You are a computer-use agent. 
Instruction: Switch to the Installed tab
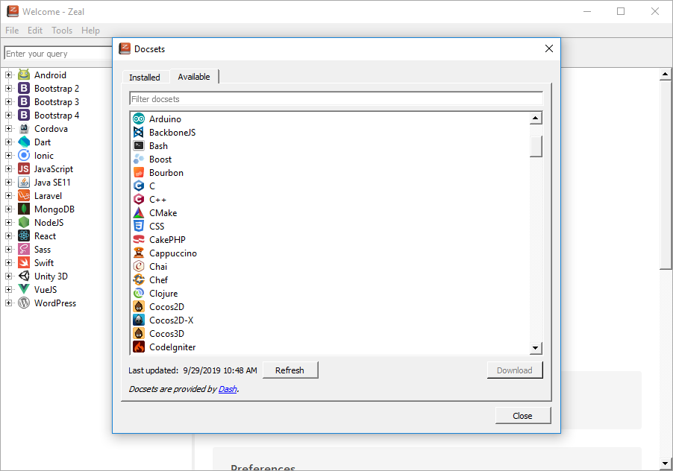[x=145, y=78]
